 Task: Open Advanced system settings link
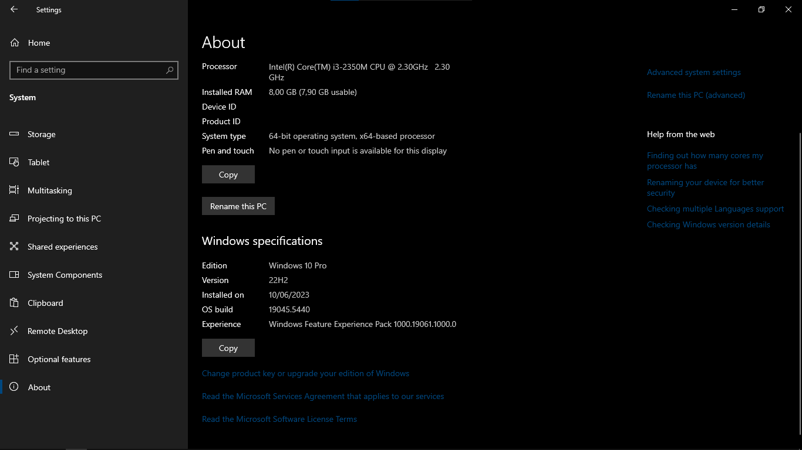tap(693, 73)
